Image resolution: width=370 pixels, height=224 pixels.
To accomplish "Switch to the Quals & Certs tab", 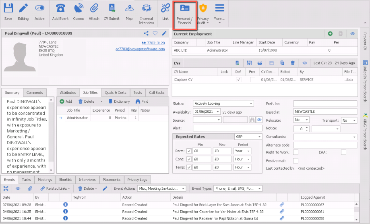I will point(116,93).
